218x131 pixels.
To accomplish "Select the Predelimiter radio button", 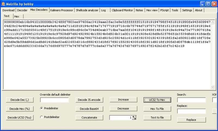I will (41, 108).
